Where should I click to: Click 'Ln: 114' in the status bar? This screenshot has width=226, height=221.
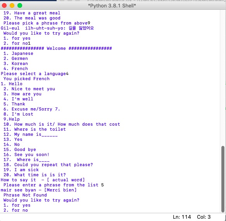coord(182,217)
